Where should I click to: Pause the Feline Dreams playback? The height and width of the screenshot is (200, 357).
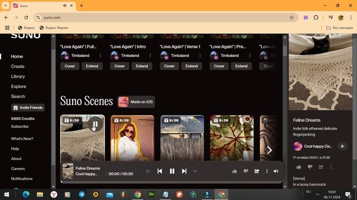pyautogui.click(x=172, y=171)
